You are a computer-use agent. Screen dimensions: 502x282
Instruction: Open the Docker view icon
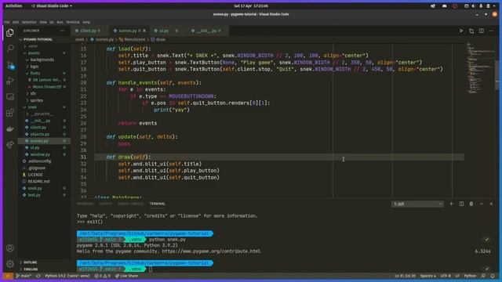click(x=10, y=128)
